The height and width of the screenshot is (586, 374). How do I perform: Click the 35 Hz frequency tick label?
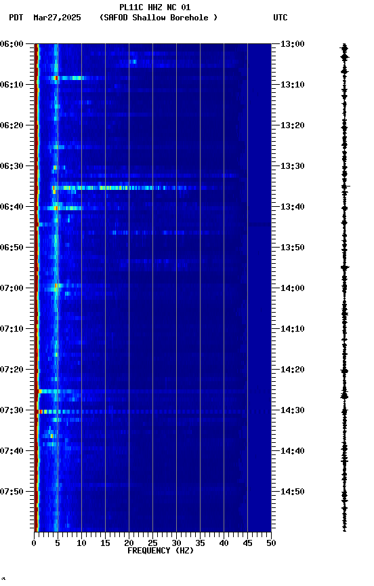(200, 543)
